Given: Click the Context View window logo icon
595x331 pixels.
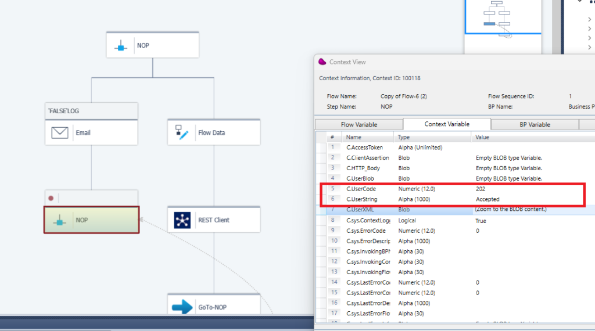Looking at the screenshot, I should [x=322, y=62].
